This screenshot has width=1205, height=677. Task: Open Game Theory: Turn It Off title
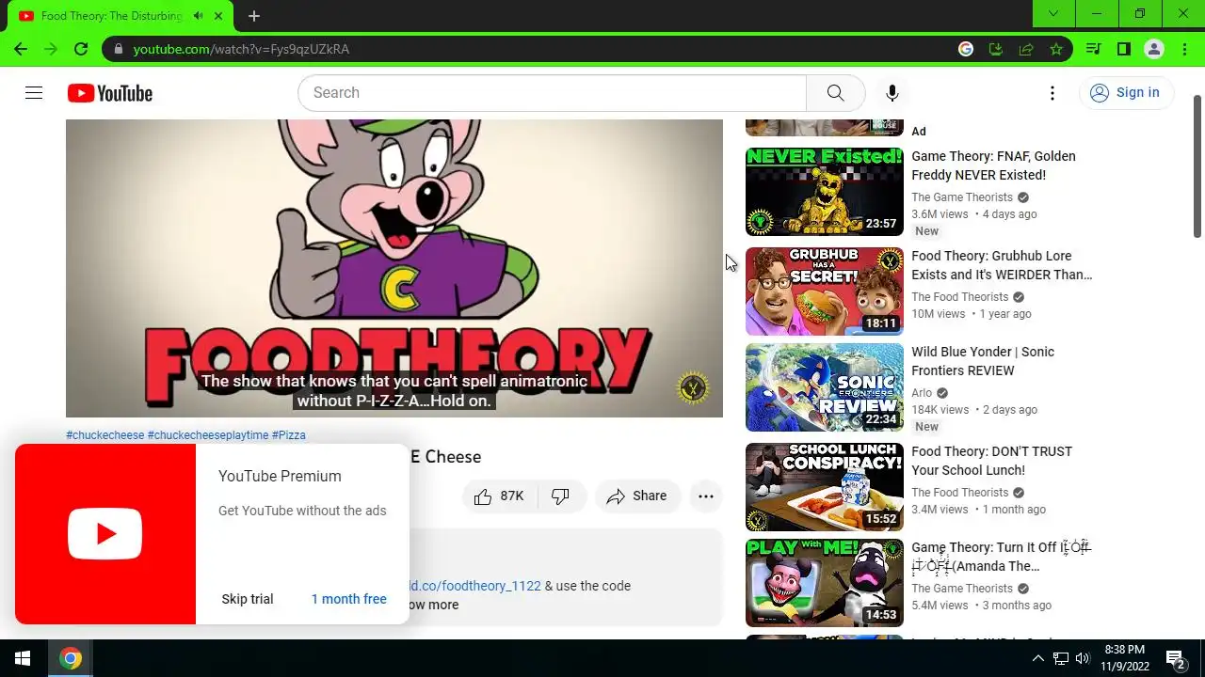(x=1001, y=557)
